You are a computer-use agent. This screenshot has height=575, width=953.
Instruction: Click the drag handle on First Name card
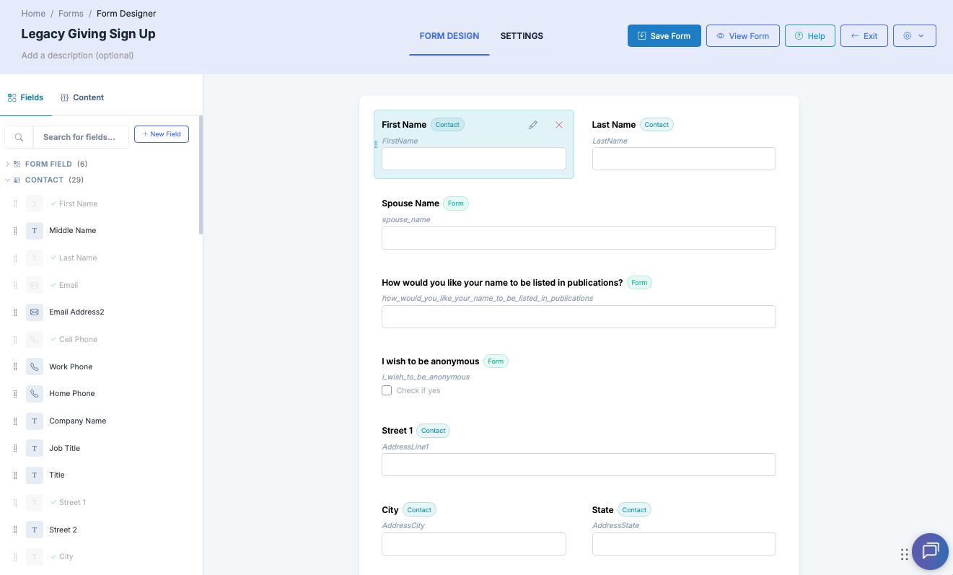[x=376, y=145]
